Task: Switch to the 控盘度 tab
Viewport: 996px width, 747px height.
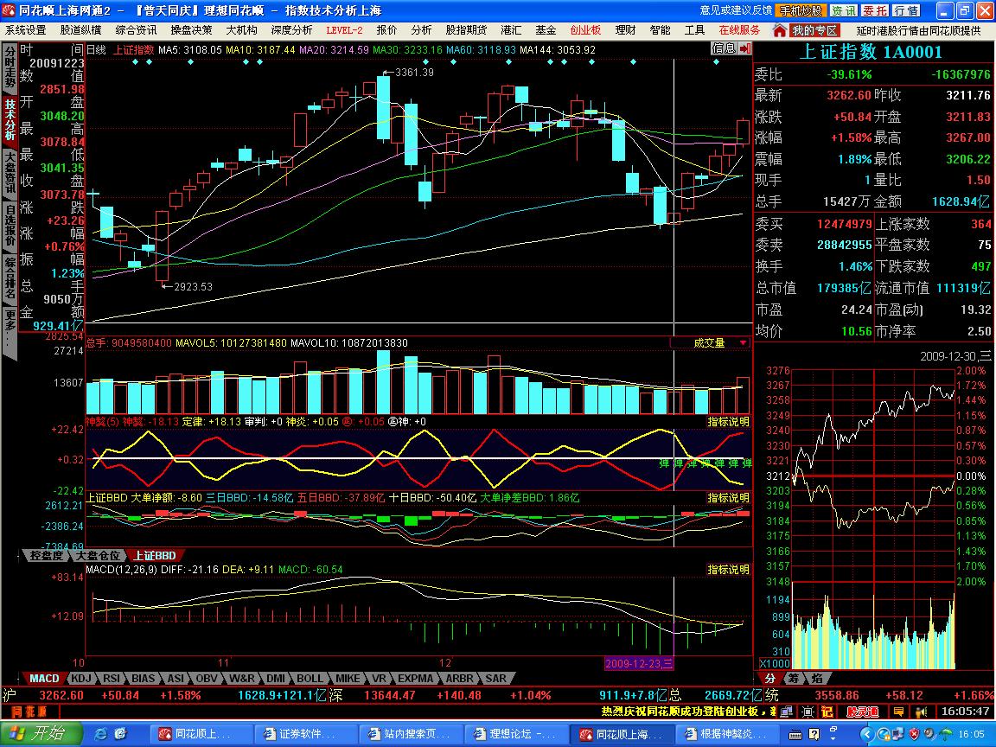Action: tap(47, 556)
